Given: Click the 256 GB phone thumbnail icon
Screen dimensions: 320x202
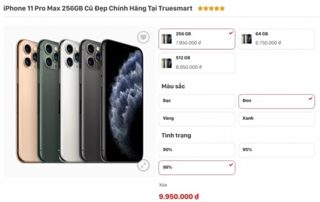Looking at the screenshot, I should 167,39.
